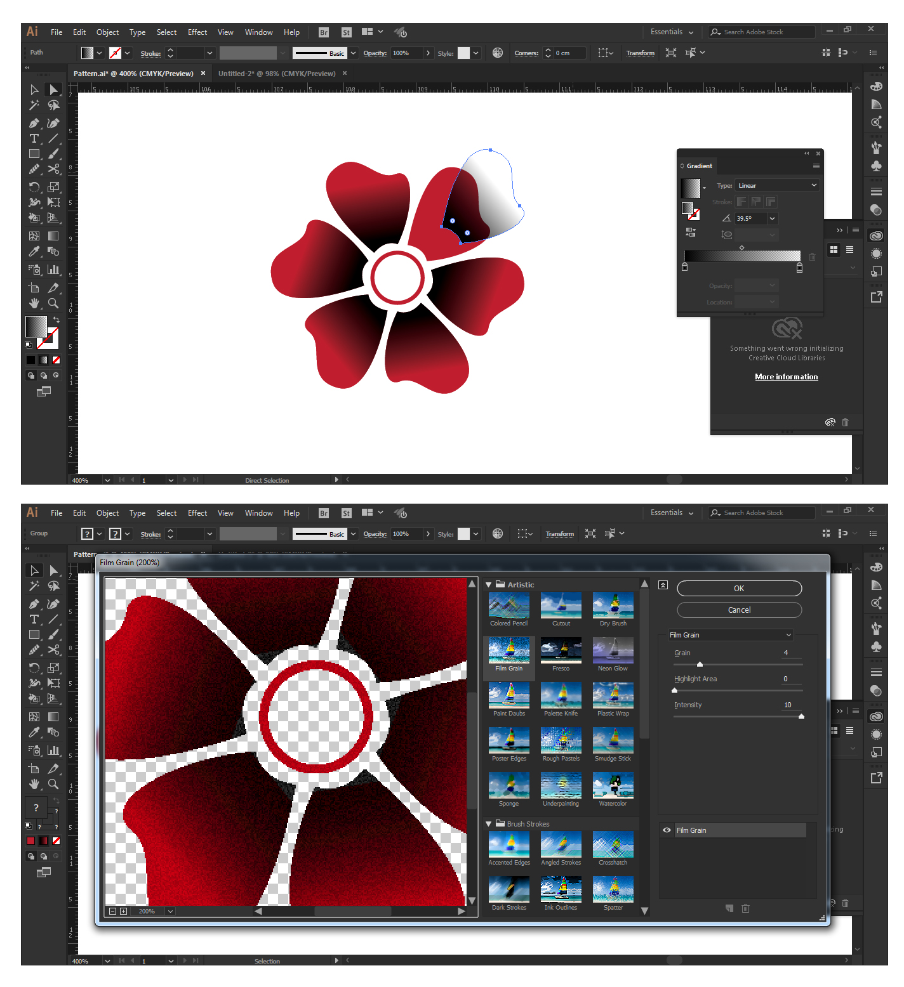Open the Object menu in the upper window

point(107,32)
